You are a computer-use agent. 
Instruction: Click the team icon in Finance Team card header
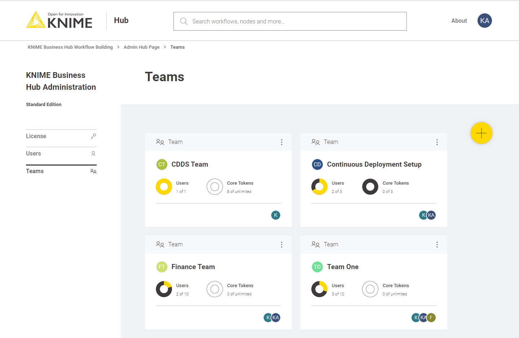[x=160, y=244]
